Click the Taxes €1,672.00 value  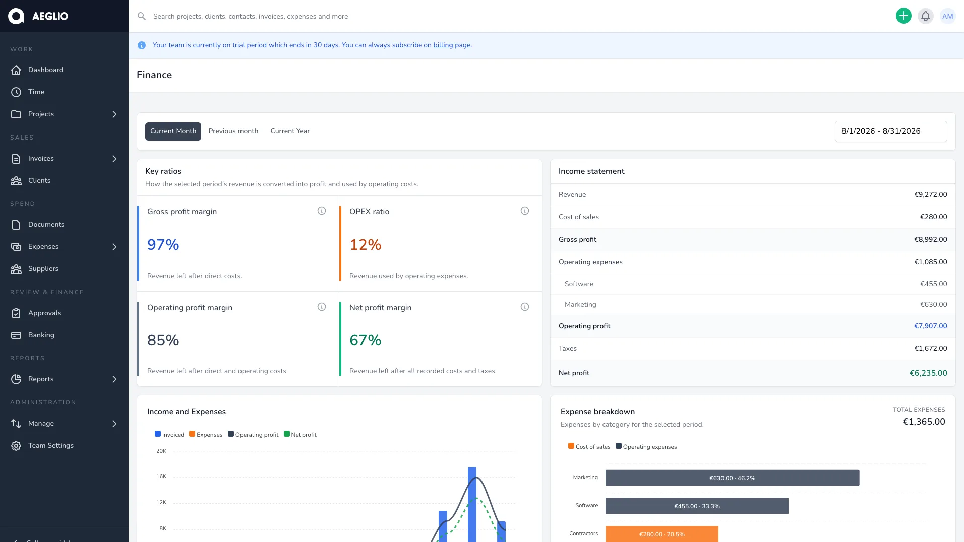[x=930, y=349]
